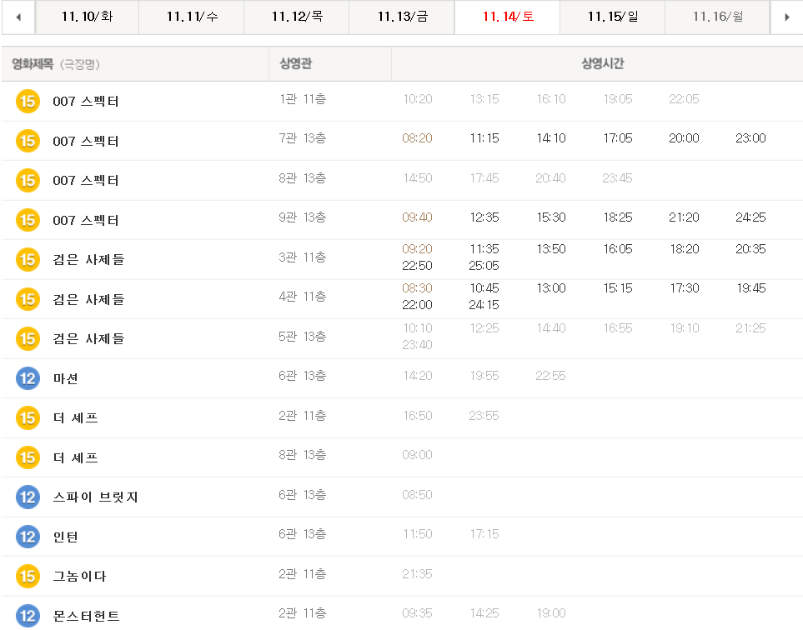The width and height of the screenshot is (803, 630).
Task: Click the 15 rating badge for 검은 사제들 in 3관
Action: 28,259
